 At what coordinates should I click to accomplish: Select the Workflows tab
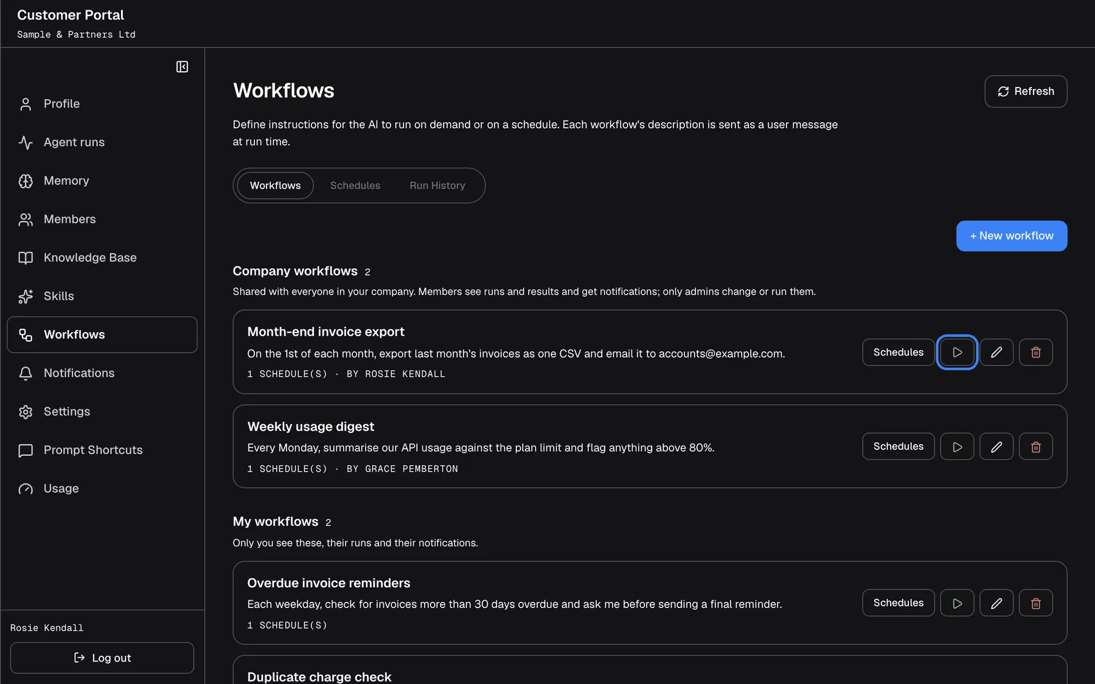click(275, 185)
